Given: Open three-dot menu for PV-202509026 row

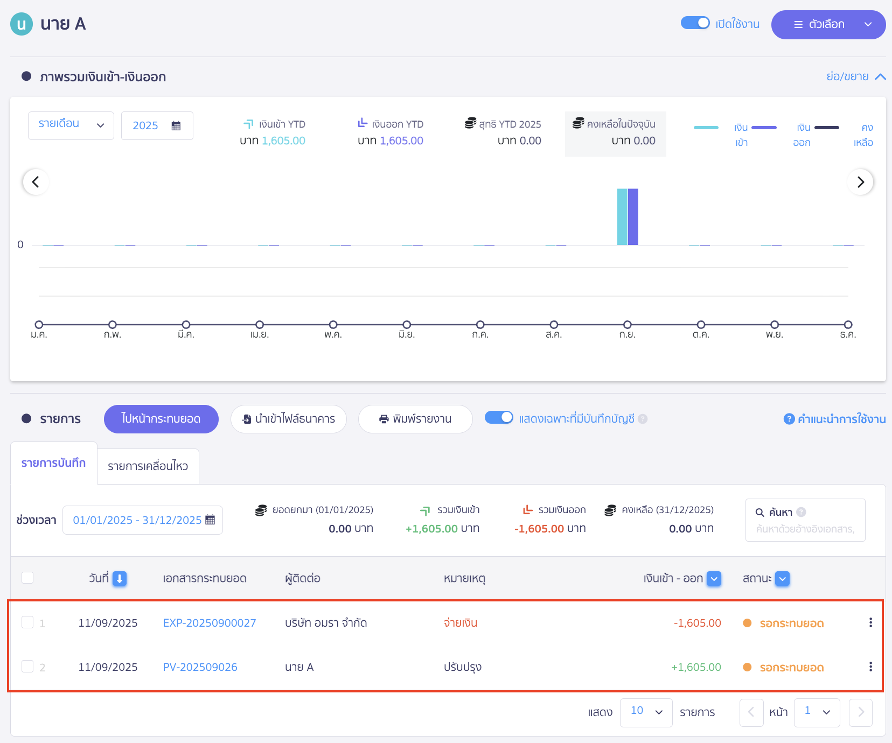Looking at the screenshot, I should coord(870,667).
